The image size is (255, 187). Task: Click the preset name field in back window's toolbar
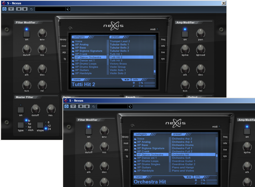50,9
